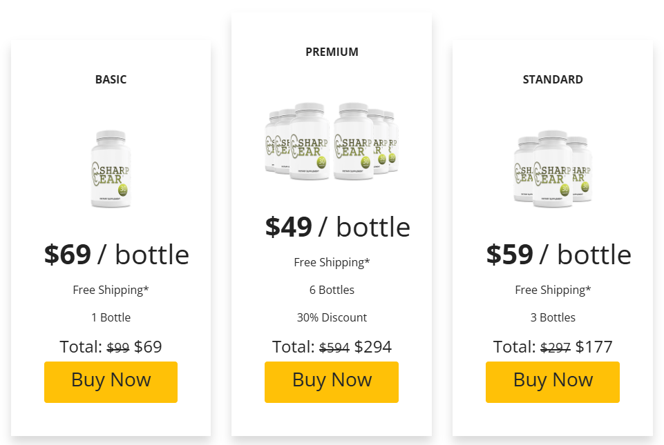This screenshot has width=664, height=445.
Task: Click Buy Now for the Standard package
Action: (x=552, y=380)
